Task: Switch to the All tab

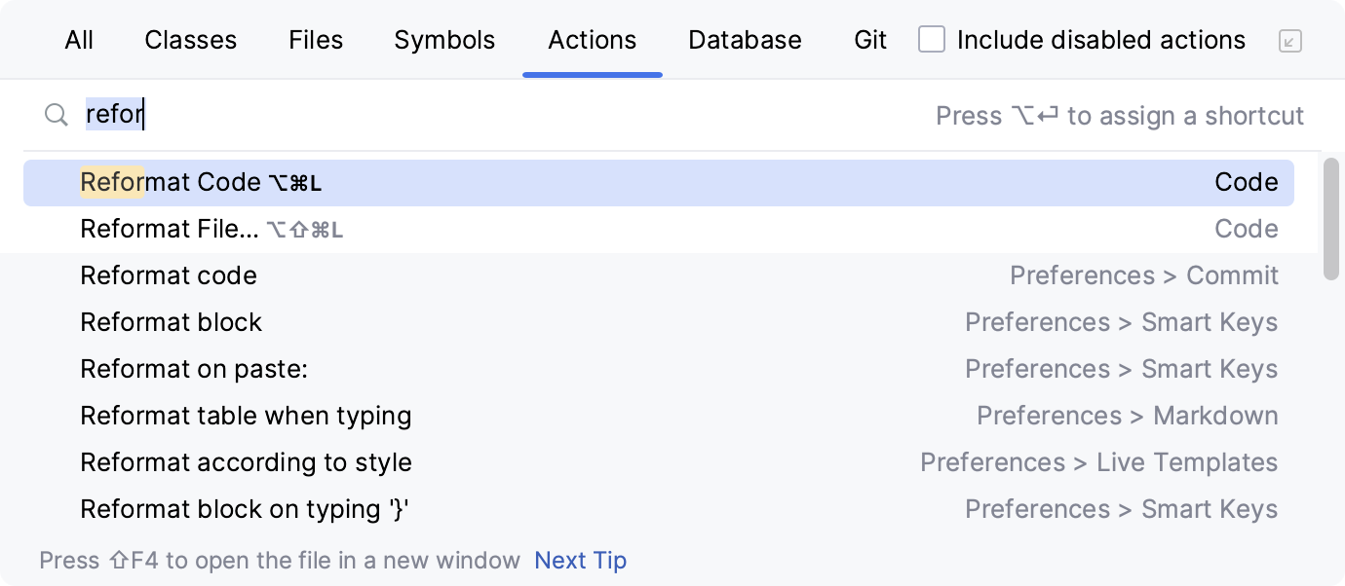Action: tap(79, 40)
